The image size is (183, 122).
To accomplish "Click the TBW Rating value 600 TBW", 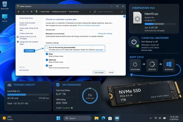I will pyautogui.click(x=62, y=103).
